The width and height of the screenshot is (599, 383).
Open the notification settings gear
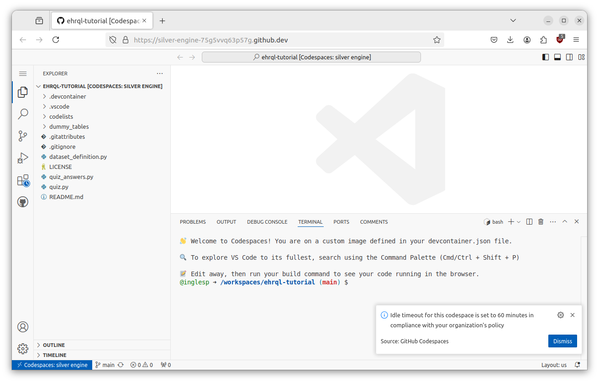pyautogui.click(x=561, y=315)
